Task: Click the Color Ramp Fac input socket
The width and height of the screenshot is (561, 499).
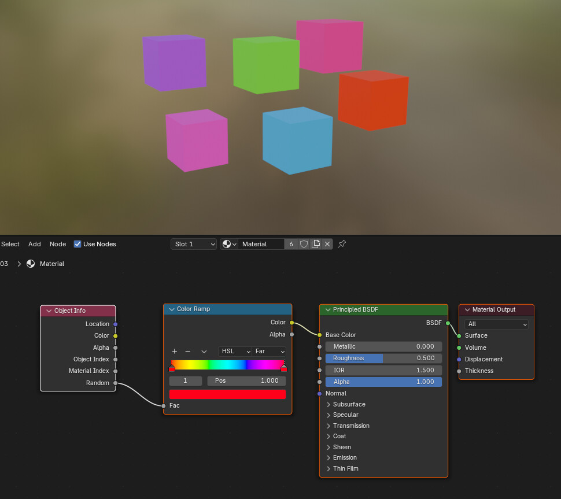Action: point(164,406)
